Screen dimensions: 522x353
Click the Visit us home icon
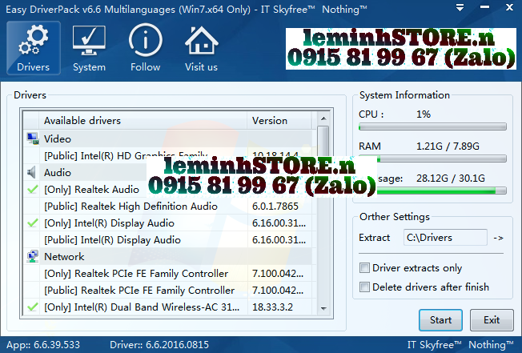coord(202,48)
